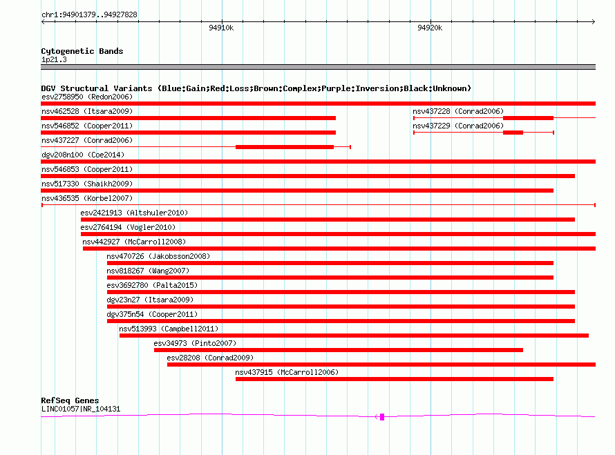The width and height of the screenshot is (615, 455).
Task: Select the nsv462528 (Itsara2009) variant label
Action: tap(87, 111)
